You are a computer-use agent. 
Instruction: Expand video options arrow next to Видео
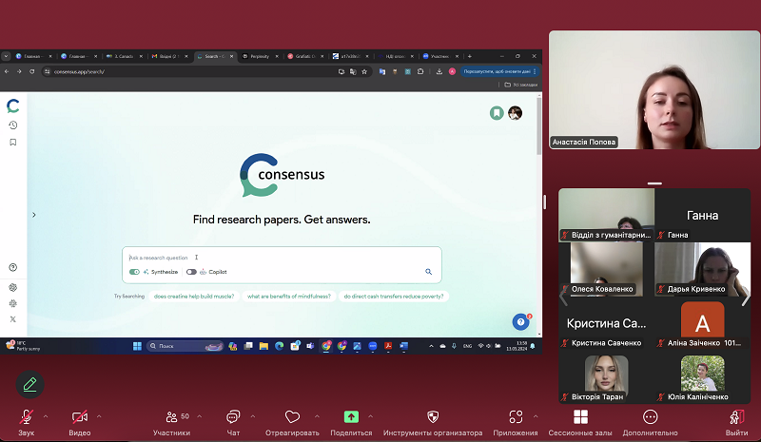coord(99,416)
